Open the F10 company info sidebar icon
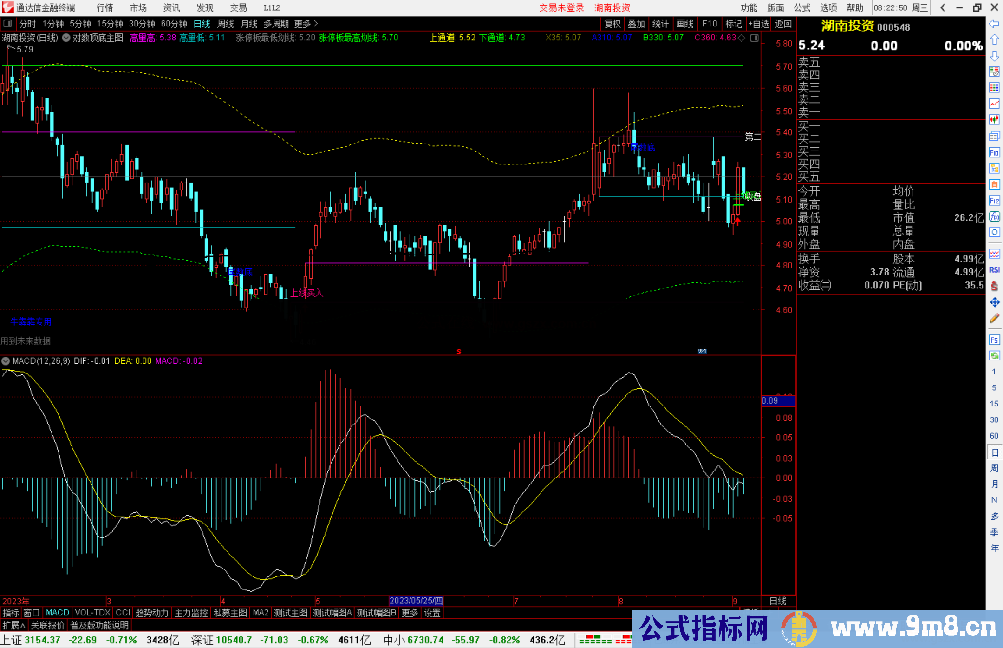The height and width of the screenshot is (648, 1003). click(x=994, y=153)
